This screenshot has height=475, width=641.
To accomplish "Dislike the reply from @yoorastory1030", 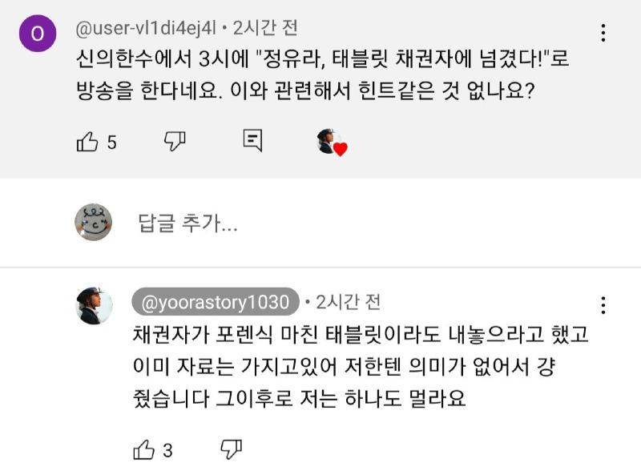I will (232, 449).
